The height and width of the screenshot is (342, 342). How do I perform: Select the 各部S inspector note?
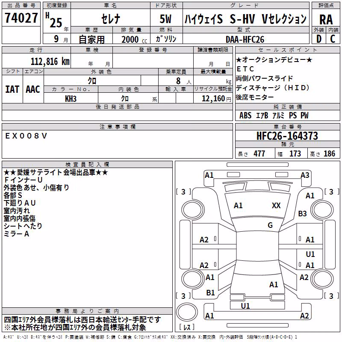13,195
